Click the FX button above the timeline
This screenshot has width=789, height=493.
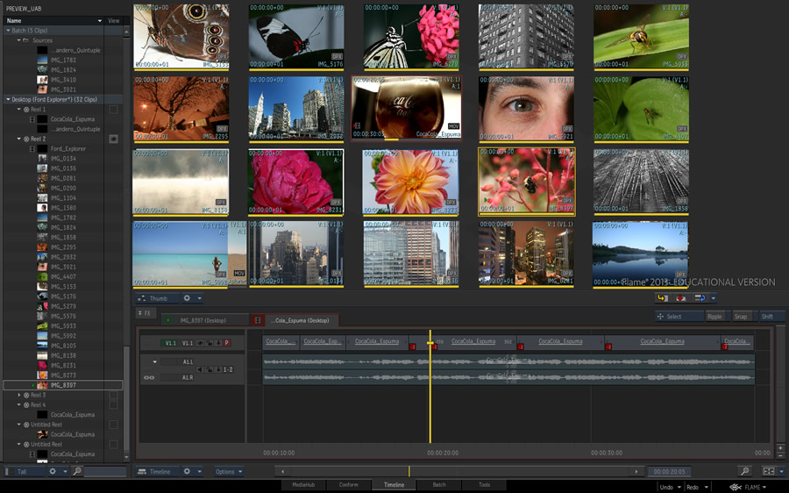[x=145, y=313]
